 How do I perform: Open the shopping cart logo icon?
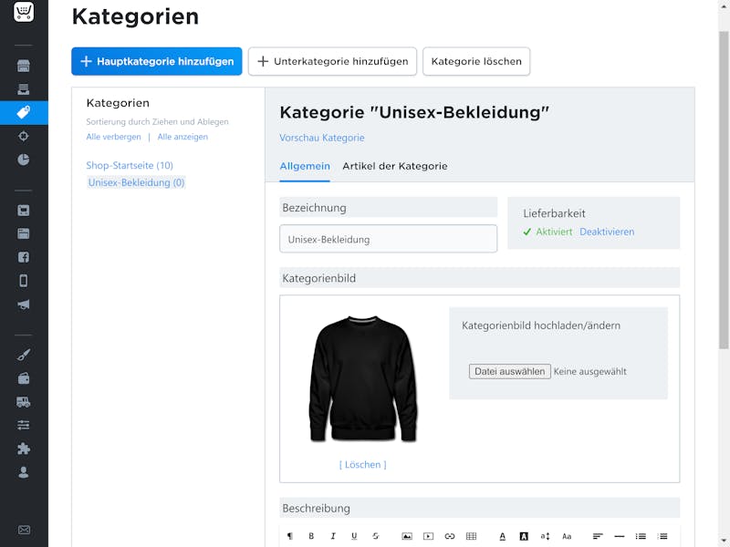click(24, 11)
